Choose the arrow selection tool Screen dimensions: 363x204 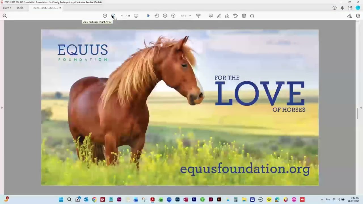click(x=148, y=16)
